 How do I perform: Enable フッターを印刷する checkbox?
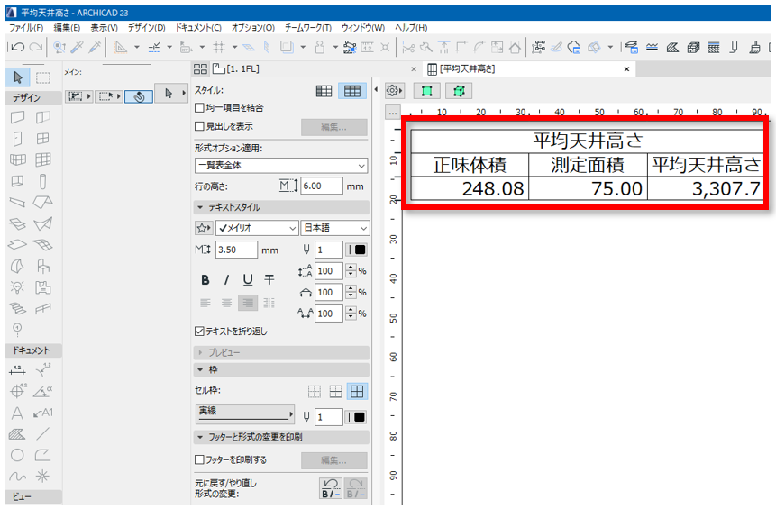(x=199, y=459)
